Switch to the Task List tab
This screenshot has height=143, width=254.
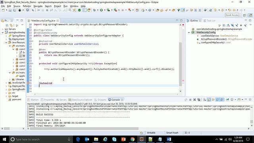[x=210, y=21]
